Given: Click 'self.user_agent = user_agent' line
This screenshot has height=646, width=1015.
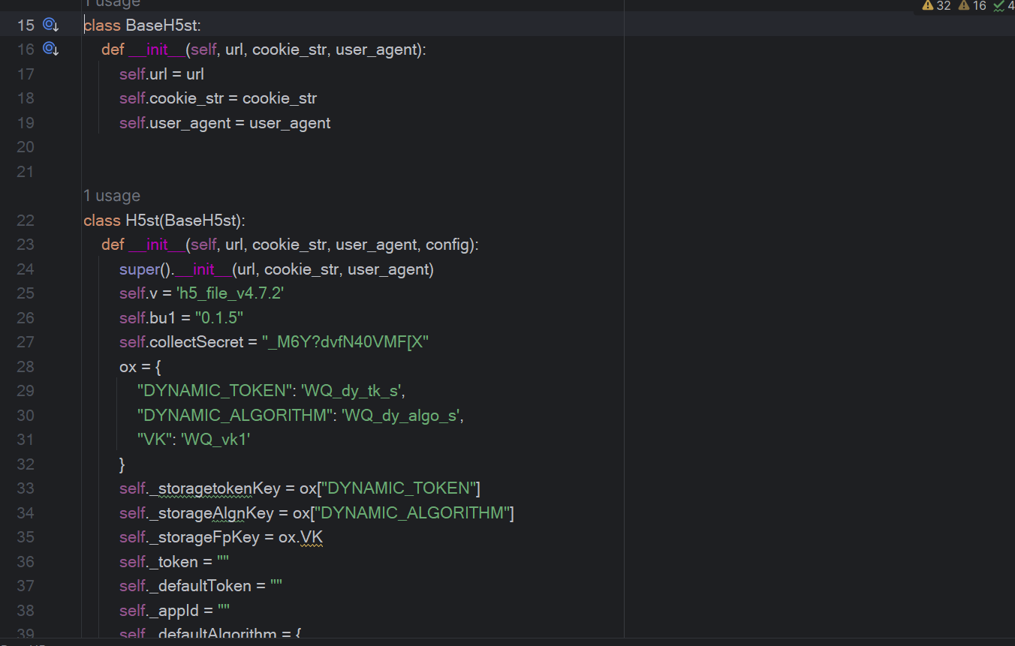Looking at the screenshot, I should (x=225, y=123).
